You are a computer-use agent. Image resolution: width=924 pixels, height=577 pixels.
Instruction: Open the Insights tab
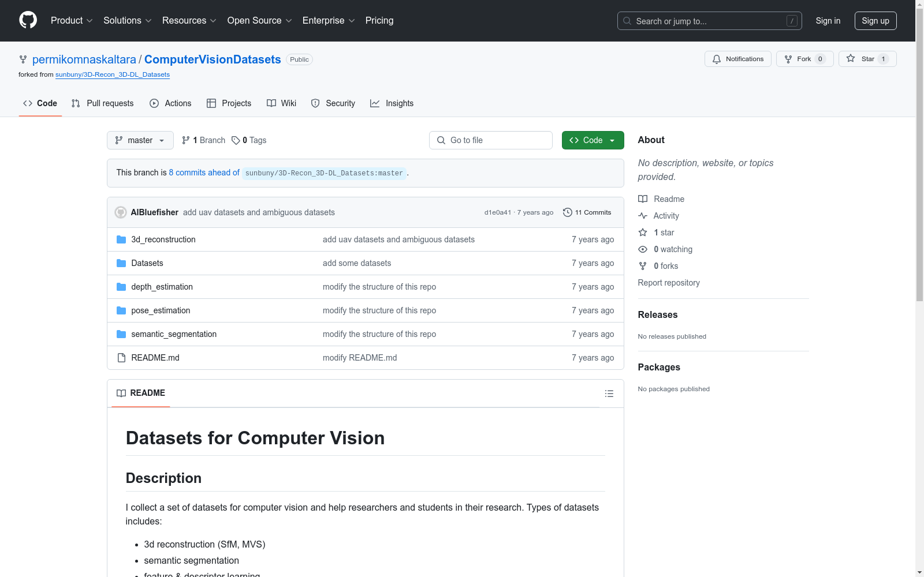coord(392,103)
